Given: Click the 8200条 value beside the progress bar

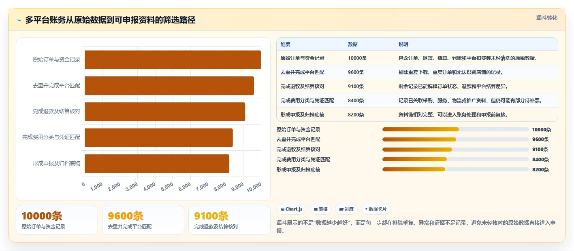Looking at the screenshot, I should click(540, 170).
